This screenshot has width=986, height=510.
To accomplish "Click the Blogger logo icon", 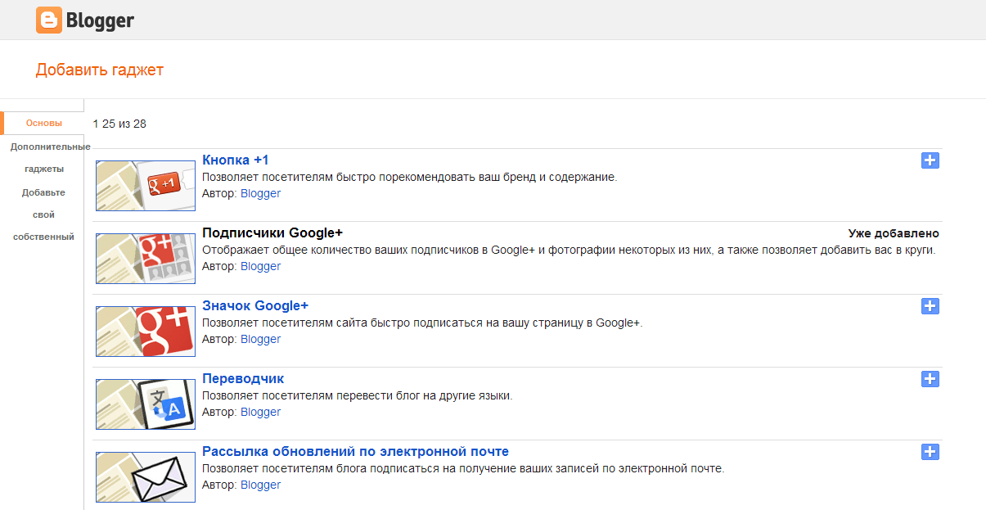I will click(48, 20).
